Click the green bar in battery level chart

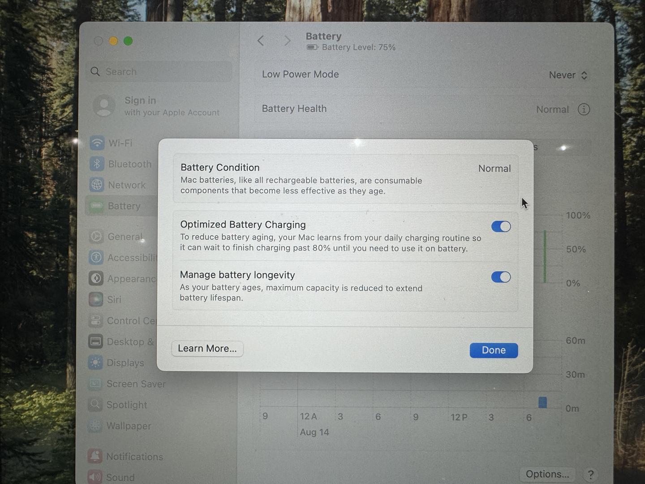click(x=545, y=256)
